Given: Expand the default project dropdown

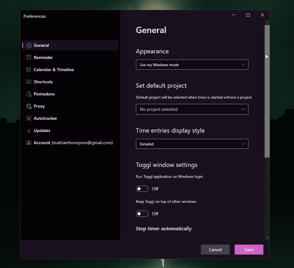Looking at the screenshot, I should [192, 109].
